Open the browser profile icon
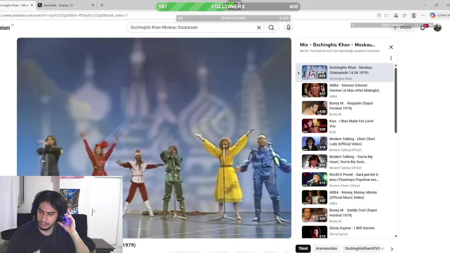 (x=414, y=15)
